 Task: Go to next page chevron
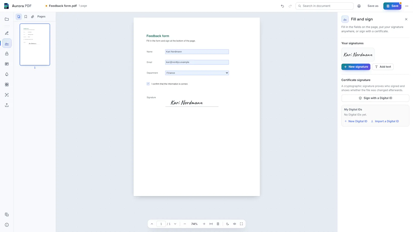click(175, 224)
